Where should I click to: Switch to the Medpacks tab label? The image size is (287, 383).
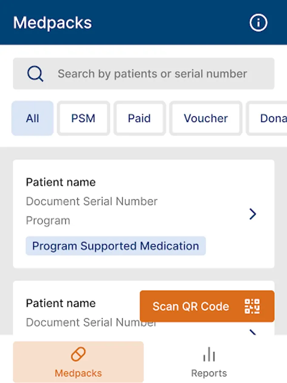coord(78,373)
